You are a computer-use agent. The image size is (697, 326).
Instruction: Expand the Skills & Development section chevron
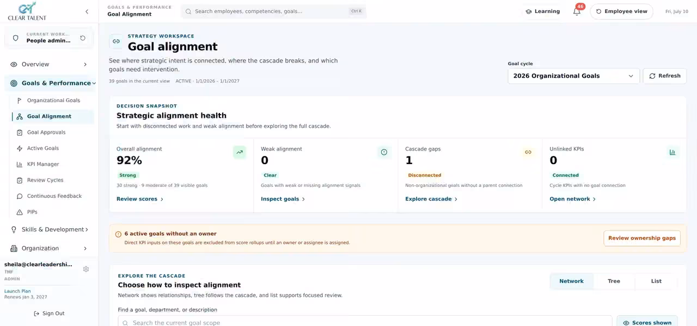pyautogui.click(x=87, y=230)
